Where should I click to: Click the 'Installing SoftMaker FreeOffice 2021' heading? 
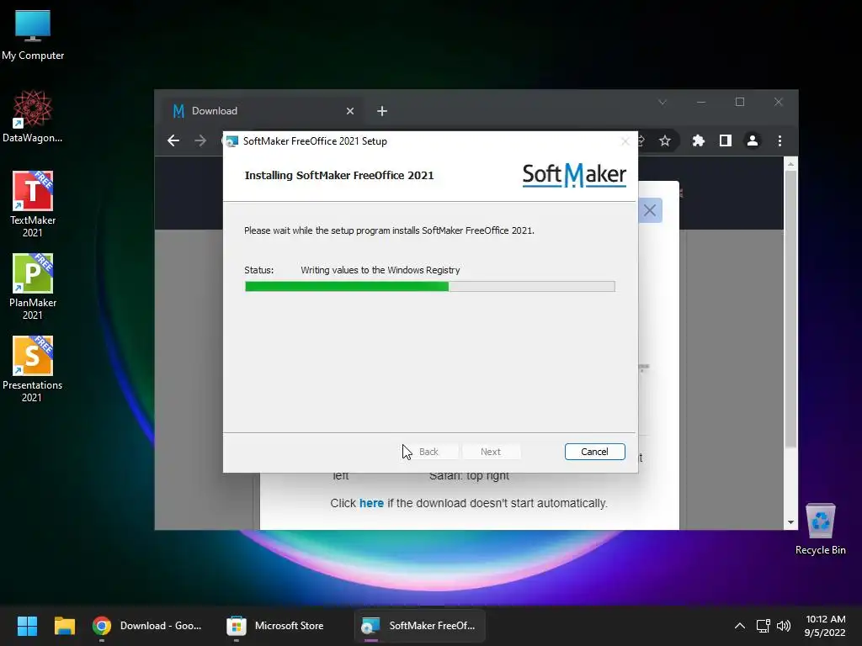(339, 175)
